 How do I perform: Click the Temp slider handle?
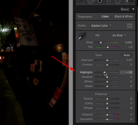coord(101,42)
